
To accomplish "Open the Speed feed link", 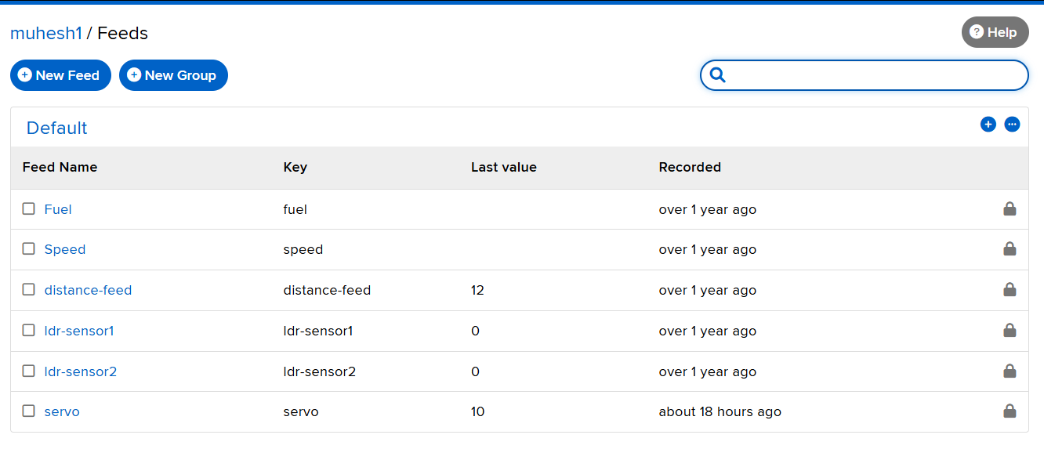I will (x=65, y=249).
